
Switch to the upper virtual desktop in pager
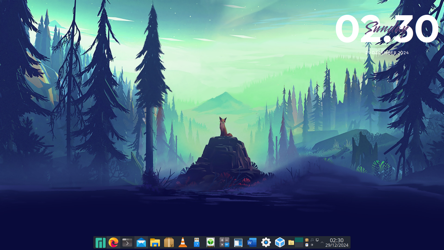(299, 240)
